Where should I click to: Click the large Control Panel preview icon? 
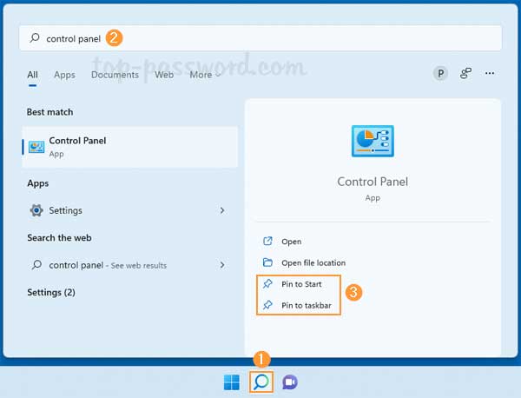click(x=373, y=141)
